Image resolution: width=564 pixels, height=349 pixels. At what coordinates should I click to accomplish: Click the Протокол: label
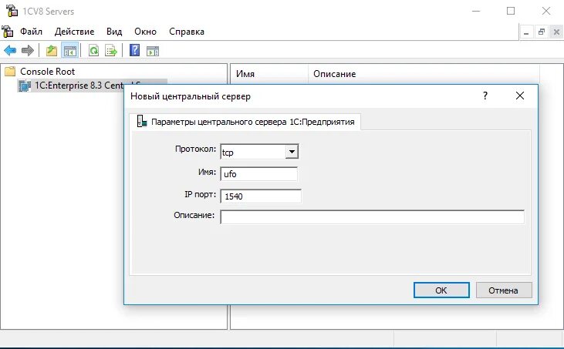(195, 149)
